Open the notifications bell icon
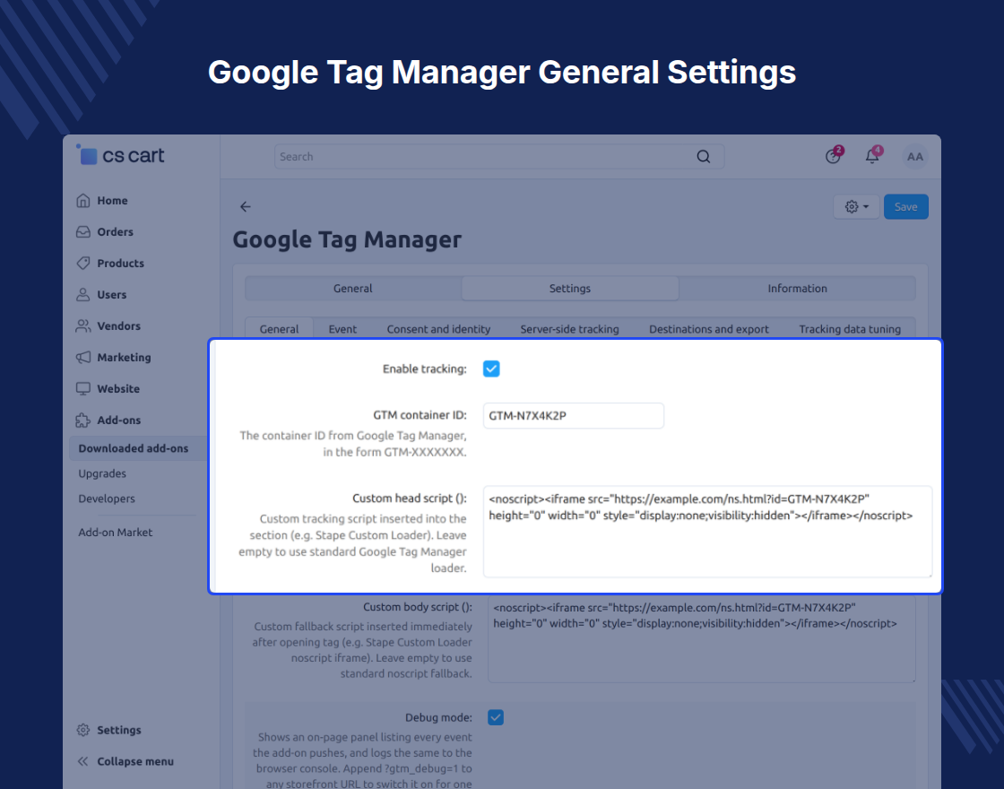The width and height of the screenshot is (1004, 789). pos(872,156)
